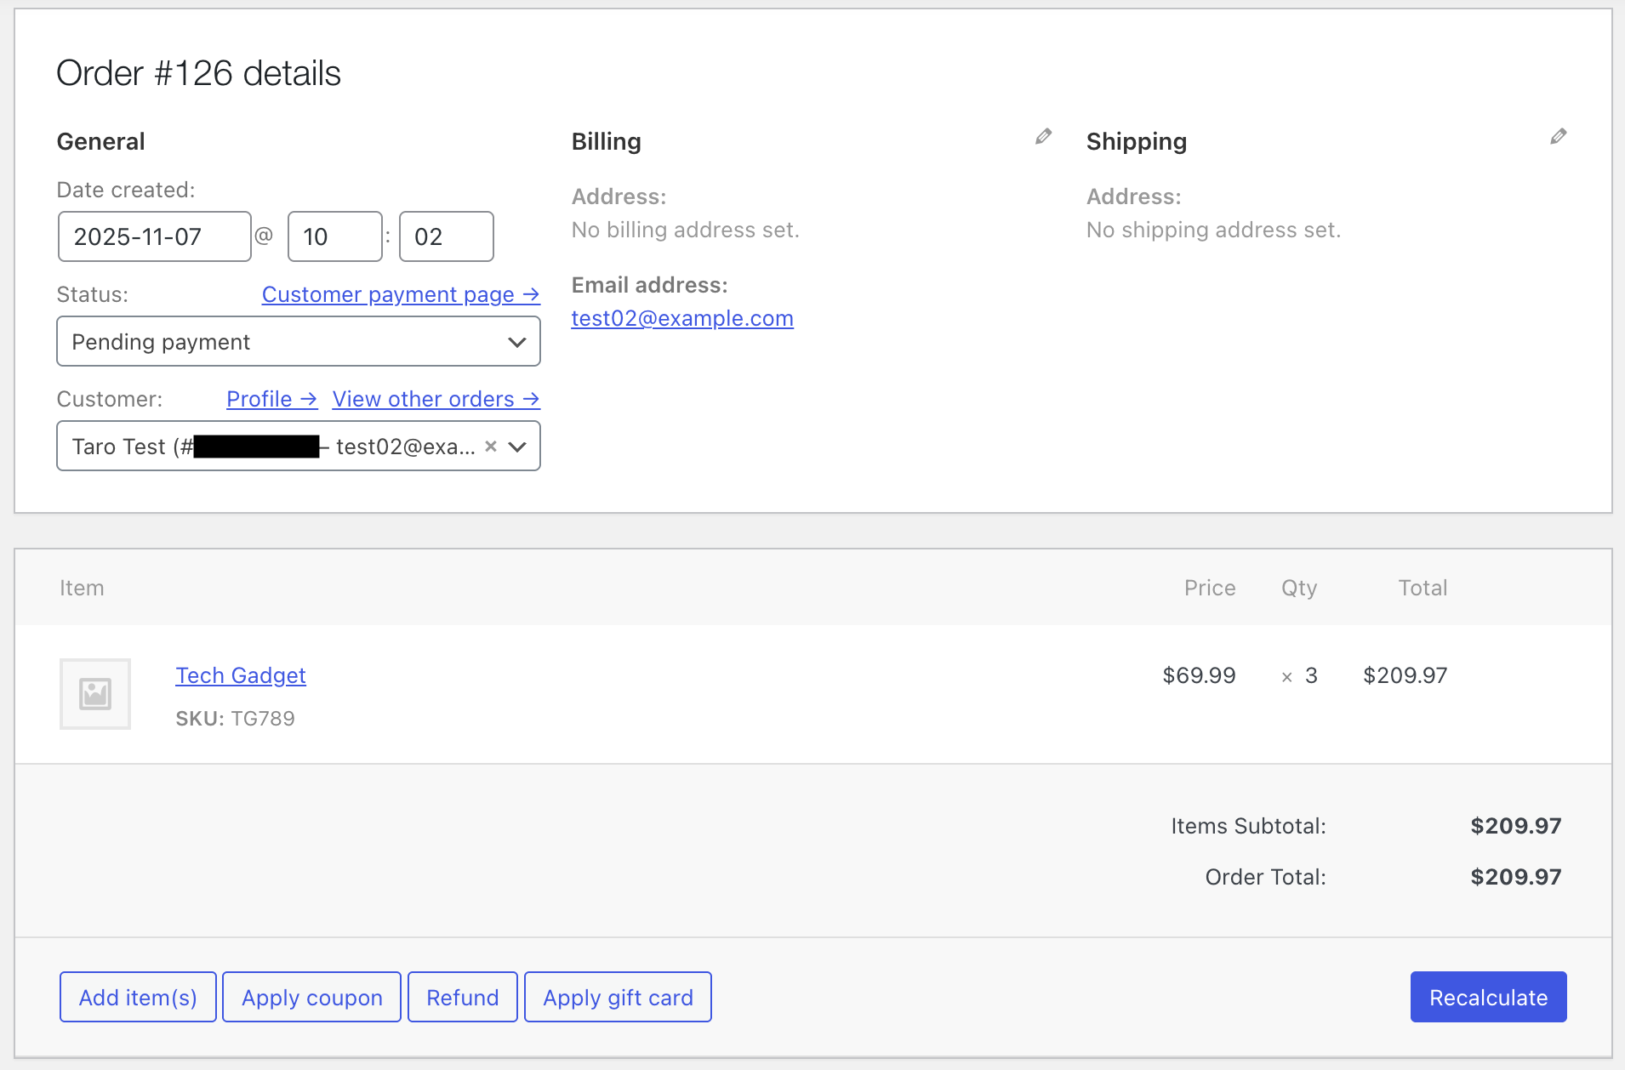Image resolution: width=1625 pixels, height=1070 pixels.
Task: Click the hour input field
Action: pos(335,236)
